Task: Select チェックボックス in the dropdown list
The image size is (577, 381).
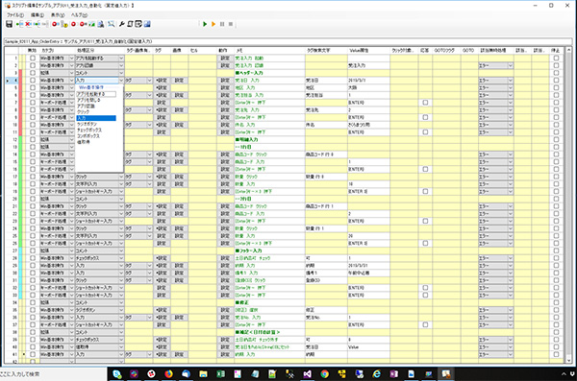Action: 89,131
